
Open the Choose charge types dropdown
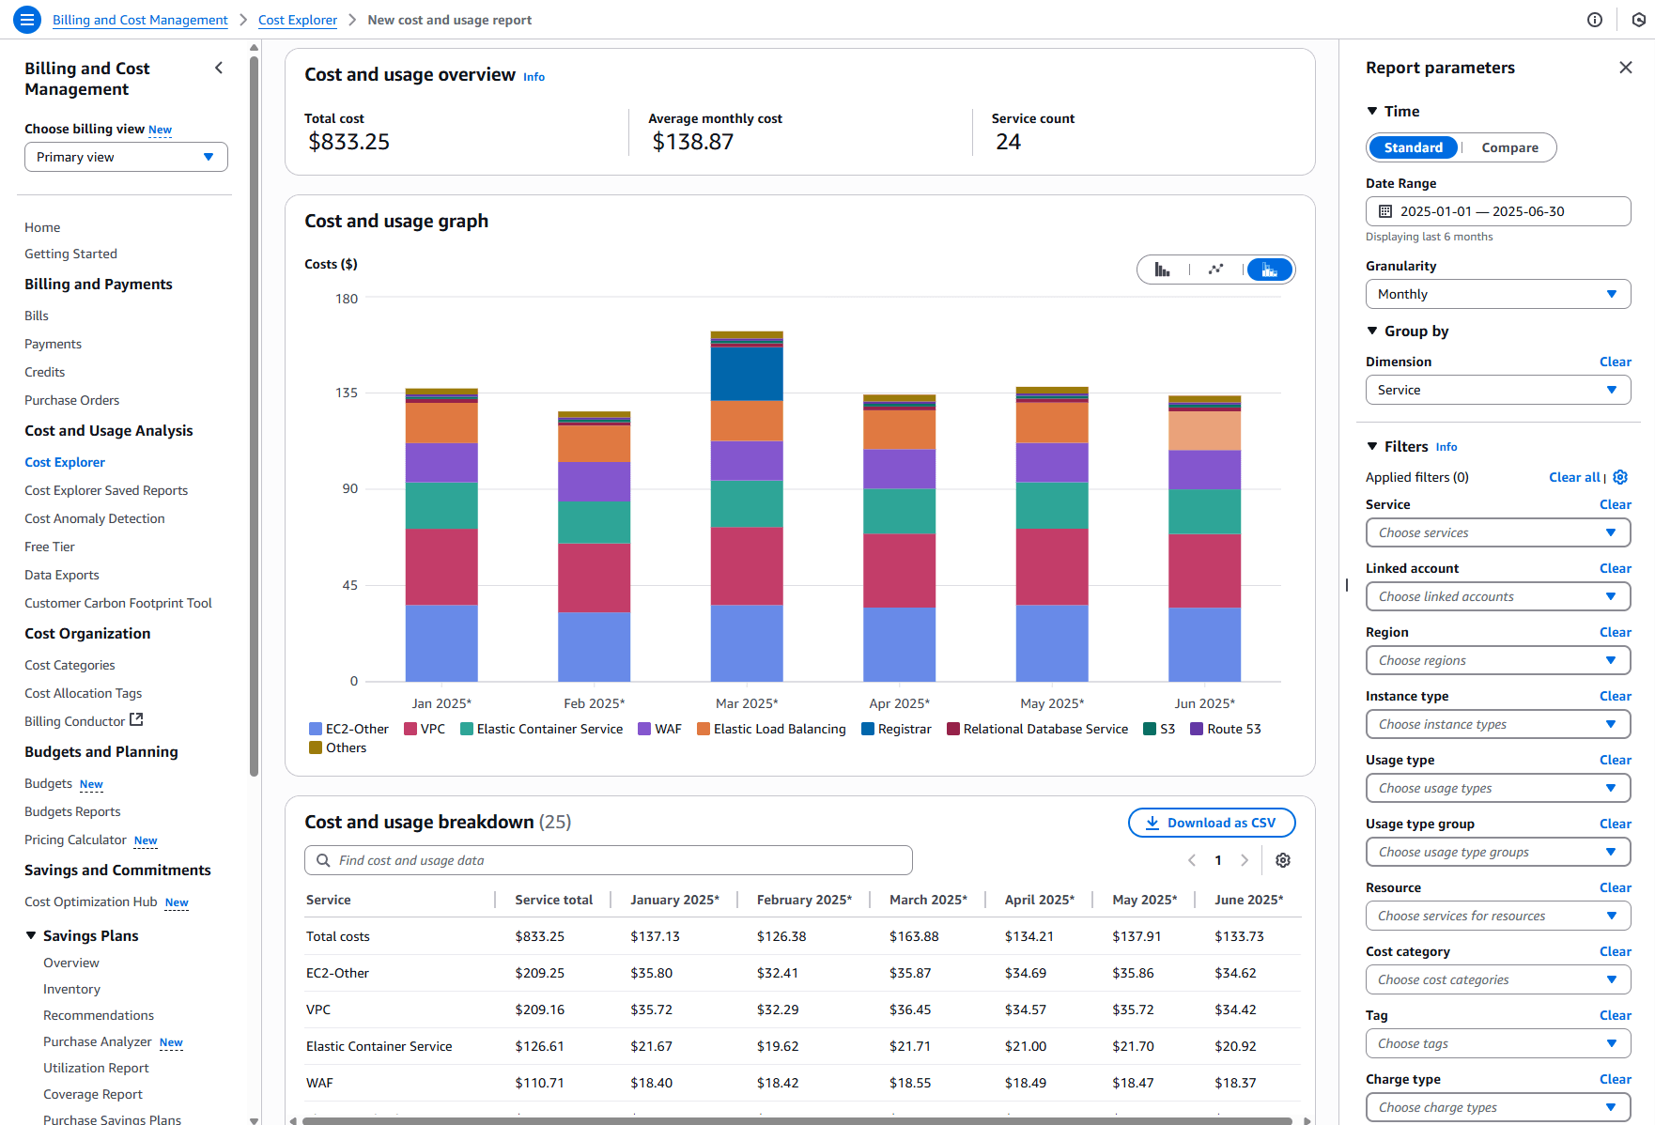[x=1498, y=1107]
